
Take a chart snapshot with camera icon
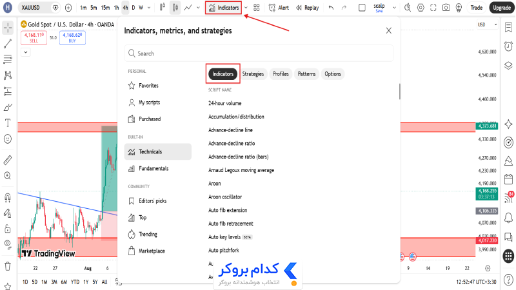(446, 8)
